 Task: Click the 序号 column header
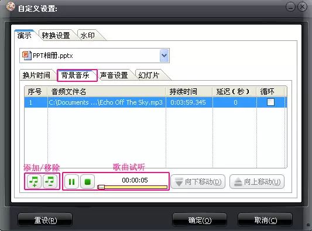coord(36,91)
